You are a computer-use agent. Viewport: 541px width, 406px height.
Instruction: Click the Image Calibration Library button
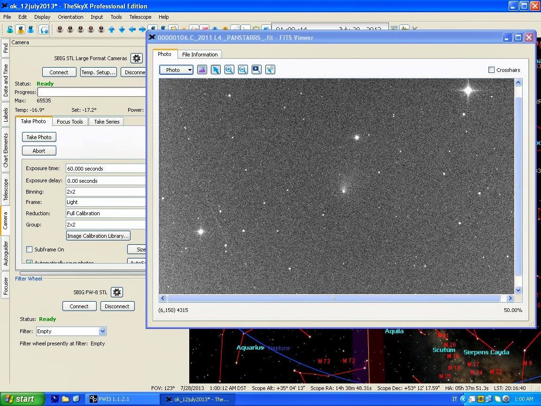[x=98, y=236]
